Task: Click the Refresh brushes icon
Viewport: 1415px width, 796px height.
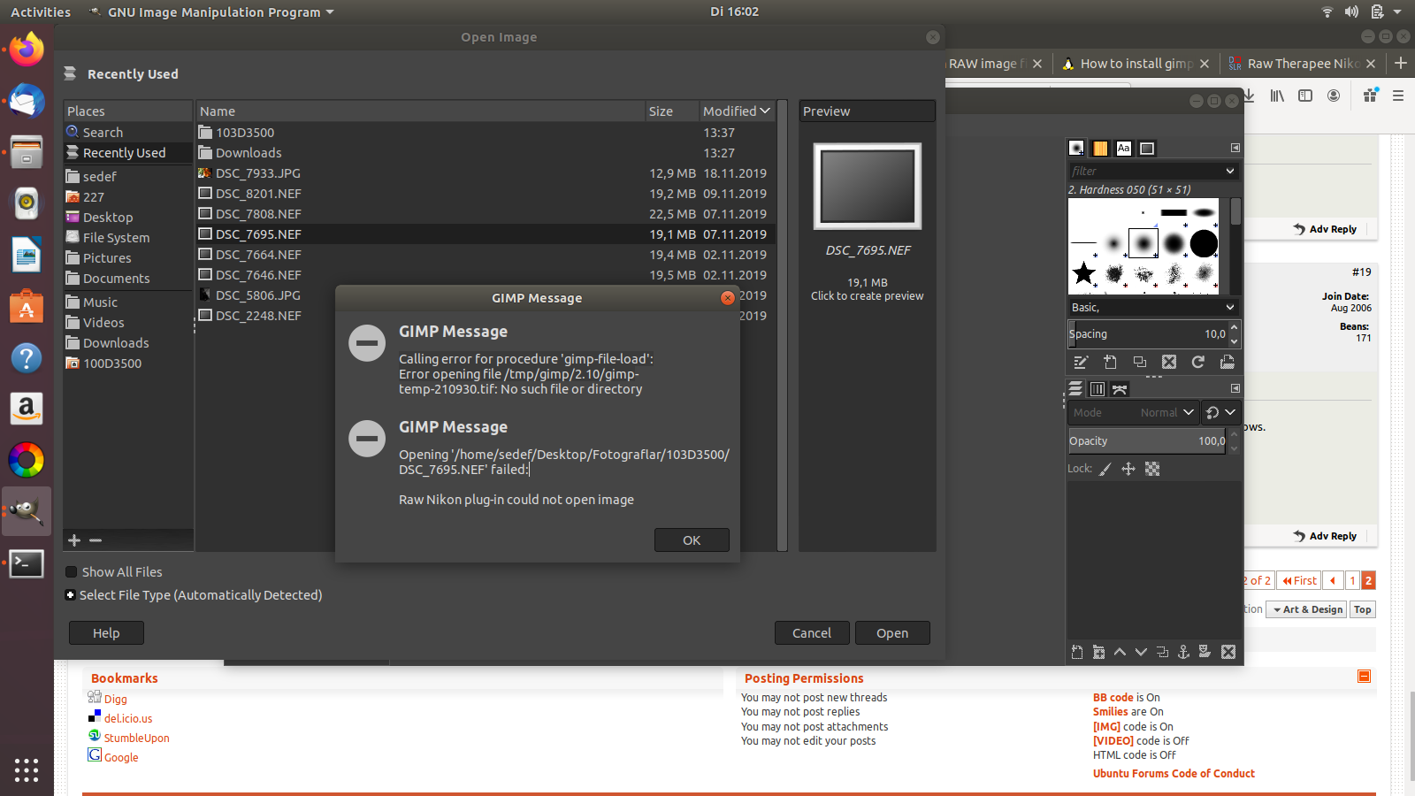Action: 1198,363
